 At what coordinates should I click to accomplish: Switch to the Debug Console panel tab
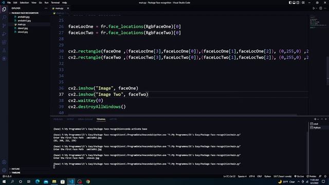point(85,119)
